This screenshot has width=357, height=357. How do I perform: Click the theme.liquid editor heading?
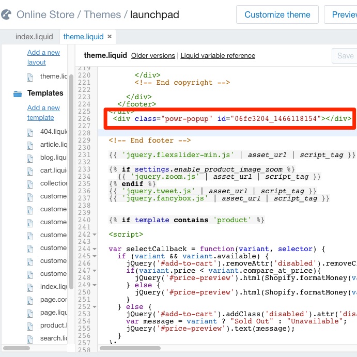point(105,55)
